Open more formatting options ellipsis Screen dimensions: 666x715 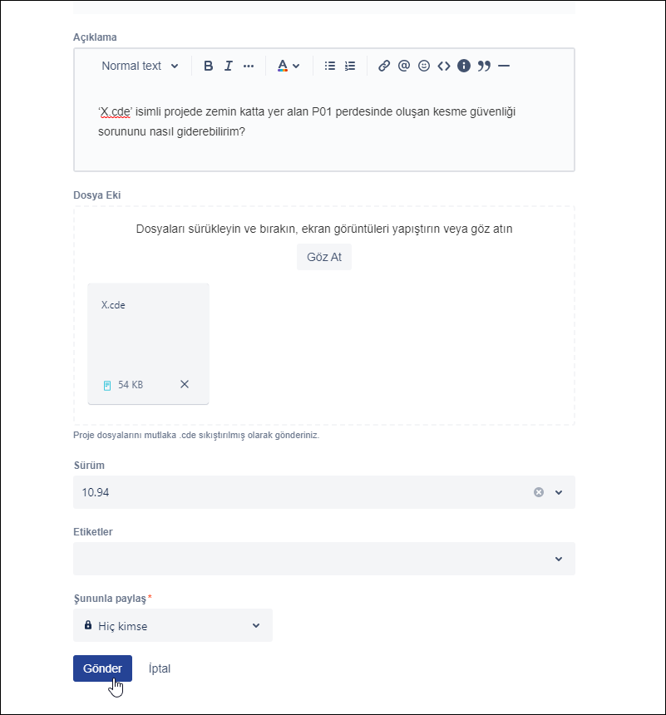pyautogui.click(x=249, y=66)
